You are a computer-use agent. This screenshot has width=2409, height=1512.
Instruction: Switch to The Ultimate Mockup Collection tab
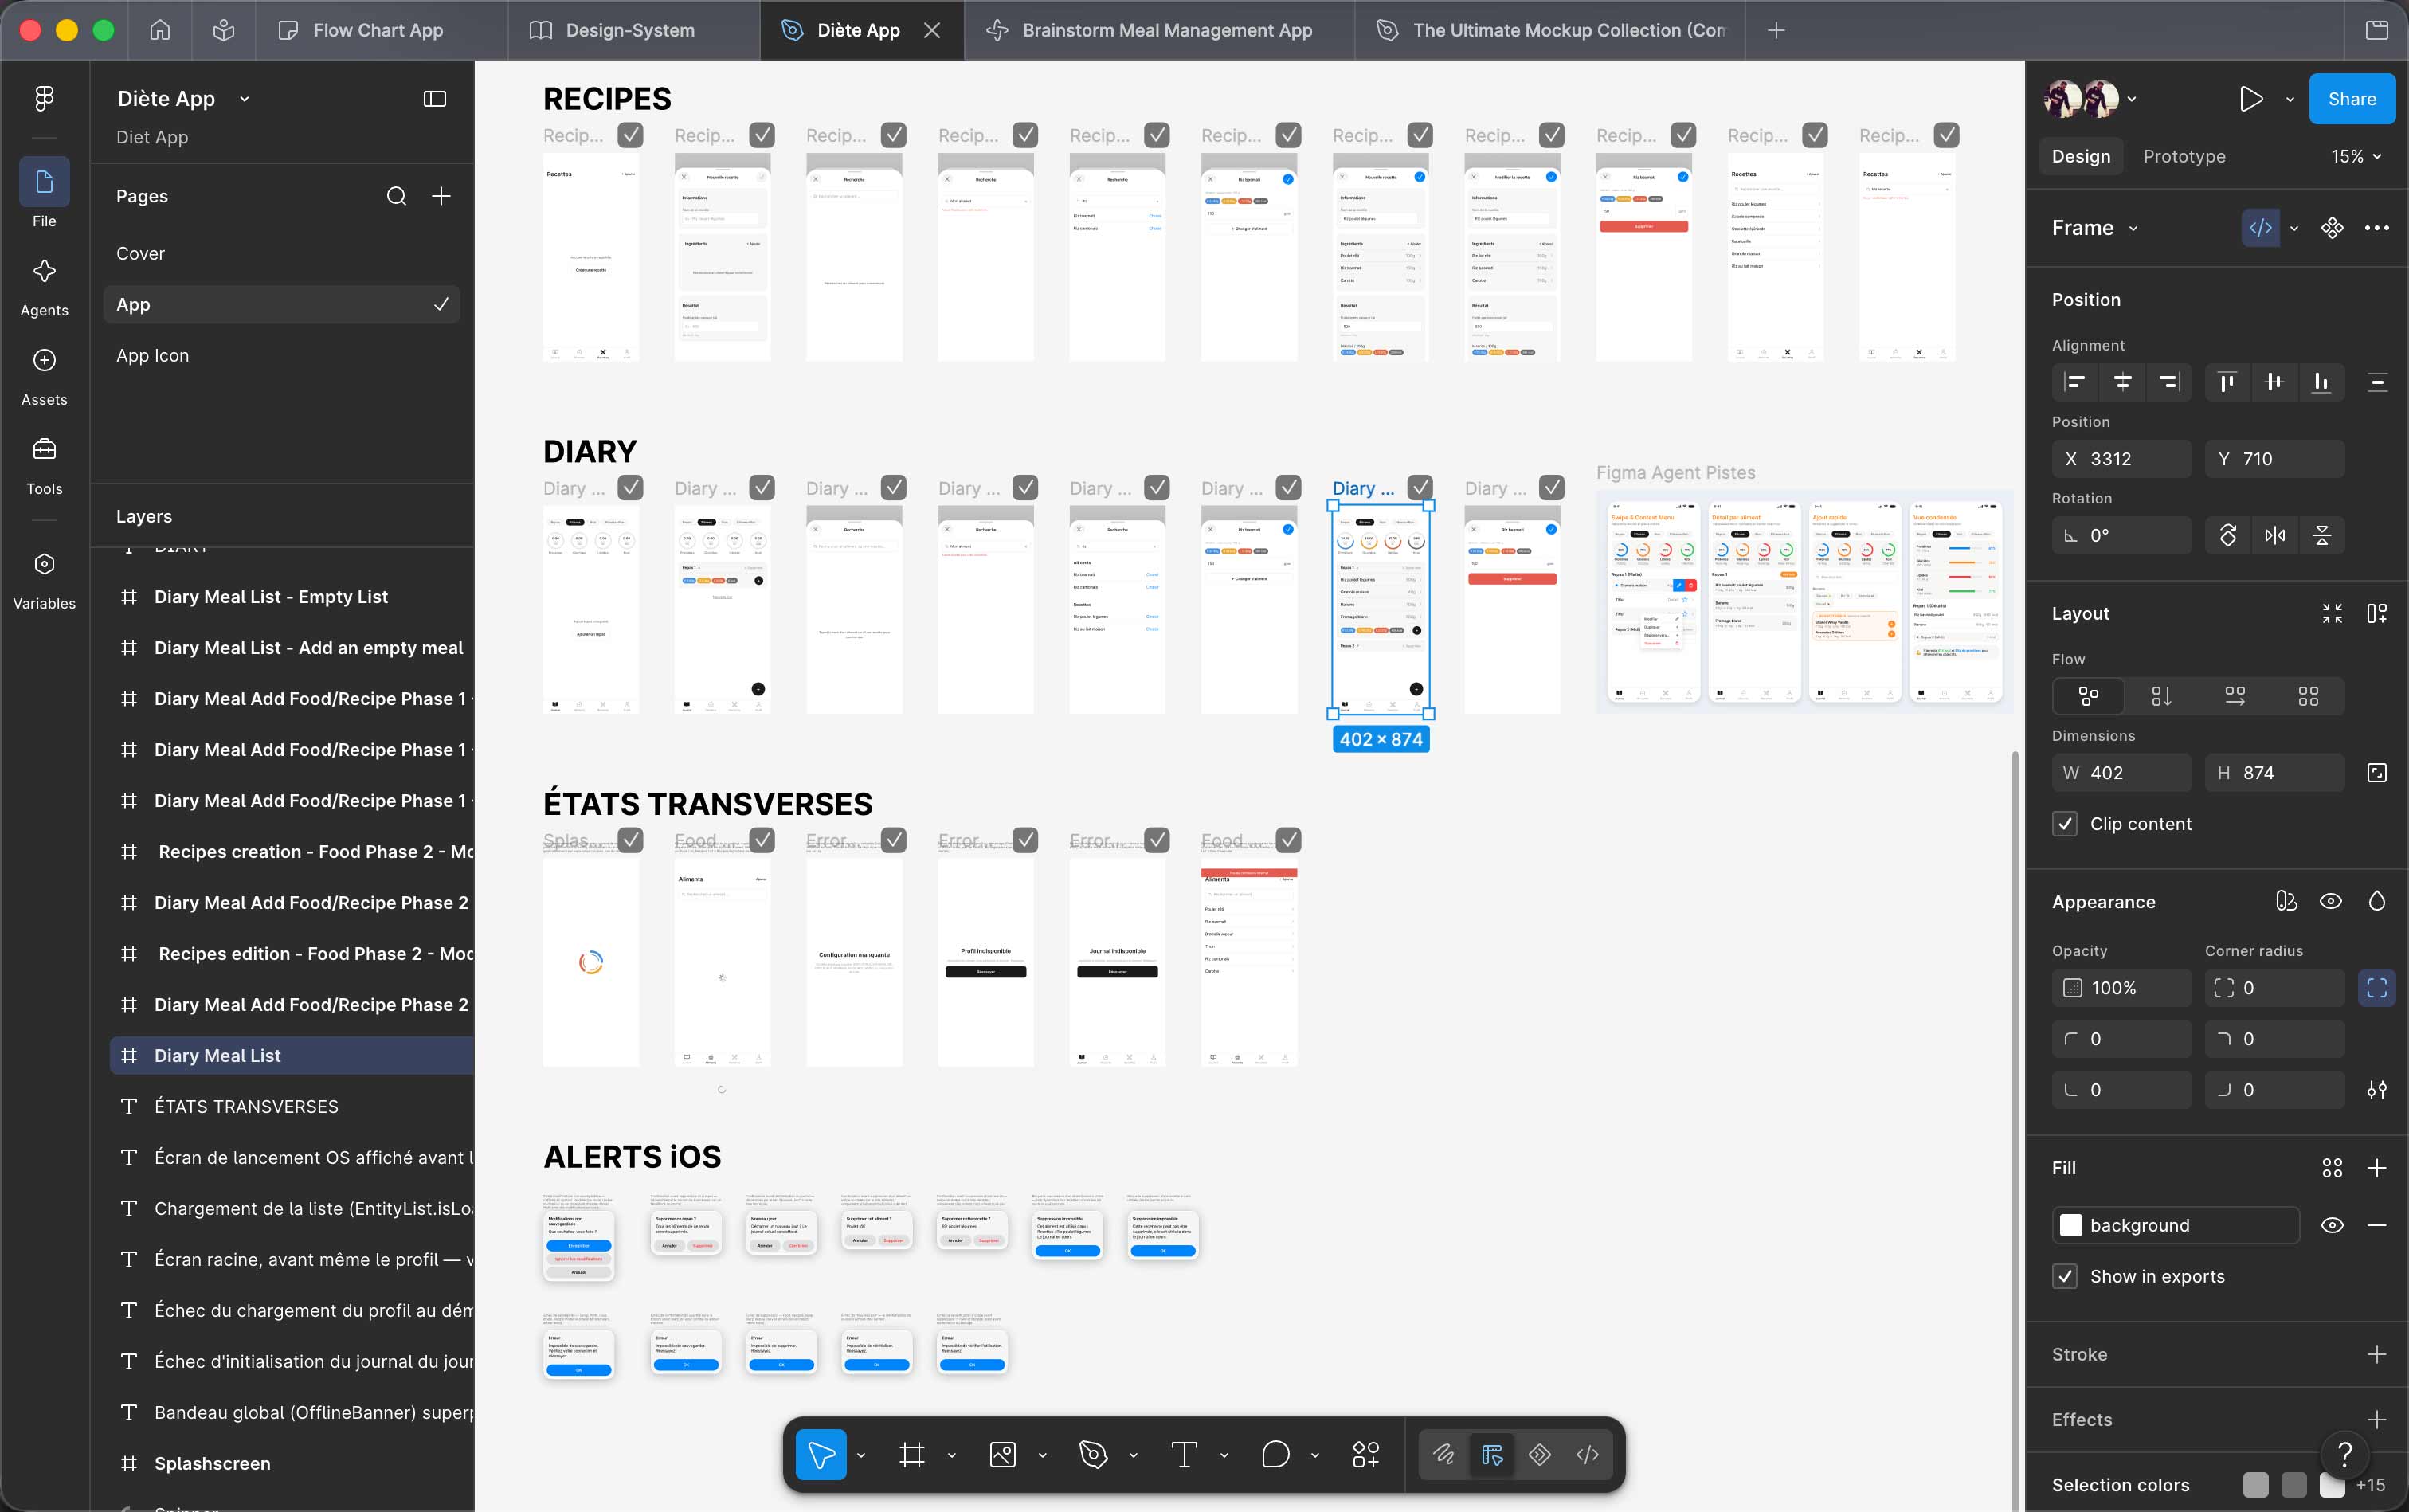tap(1550, 30)
